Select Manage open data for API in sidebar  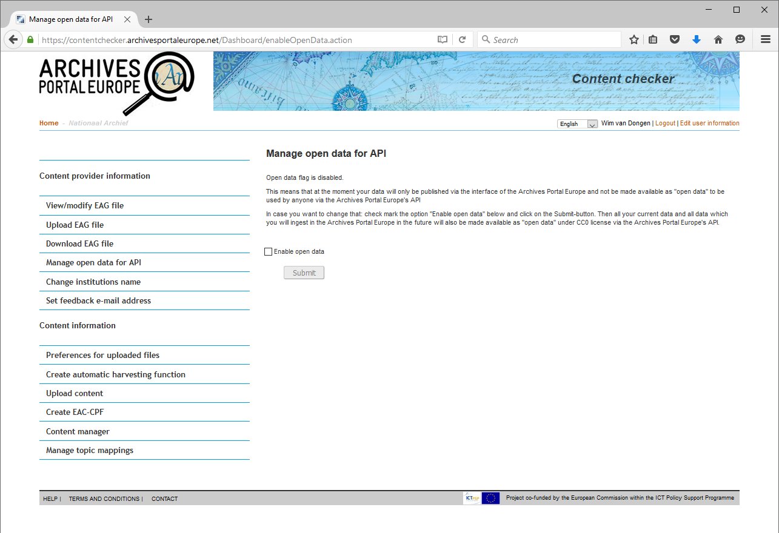pyautogui.click(x=144, y=262)
